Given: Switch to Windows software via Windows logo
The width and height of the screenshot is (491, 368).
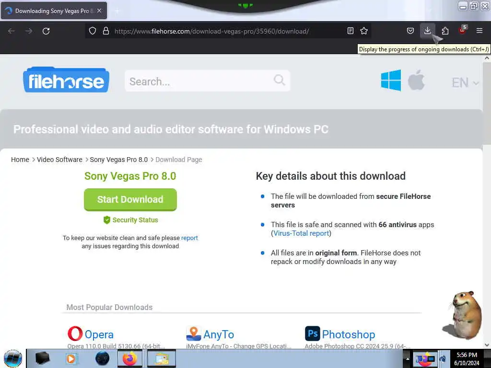Looking at the screenshot, I should pyautogui.click(x=391, y=80).
